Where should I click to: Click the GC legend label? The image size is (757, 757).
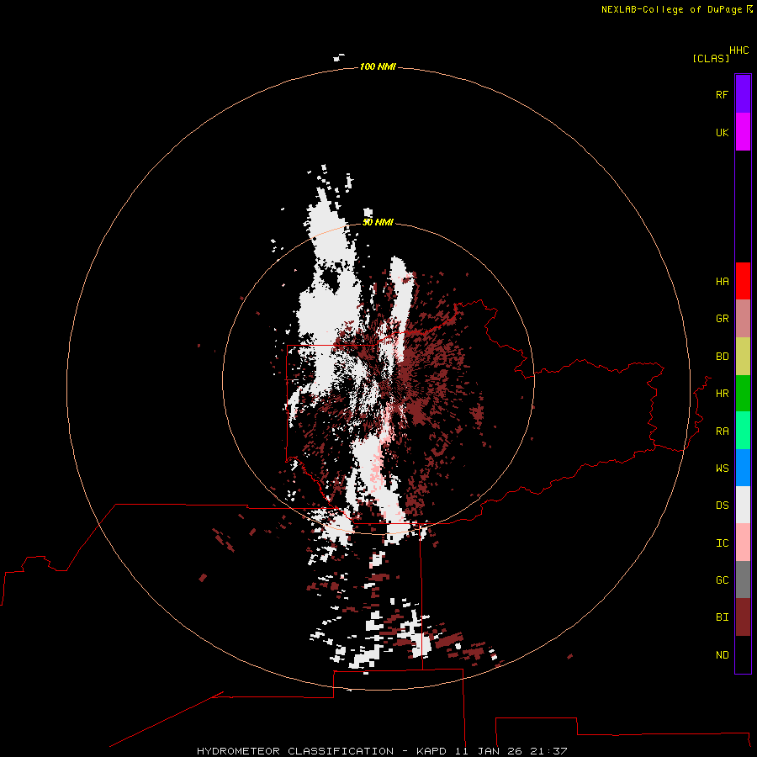[x=722, y=580]
